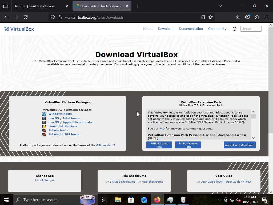Click Accept and download button
Screen dimensions: 273x205
point(240,145)
